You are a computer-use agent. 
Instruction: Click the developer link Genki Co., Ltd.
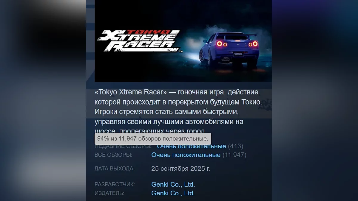point(173,184)
